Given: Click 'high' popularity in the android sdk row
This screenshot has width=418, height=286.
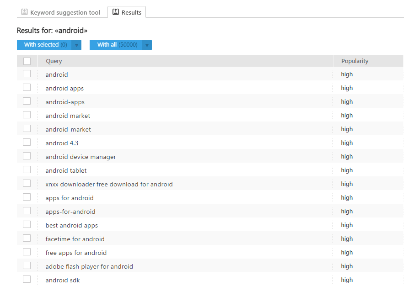Looking at the screenshot, I should 347,280.
